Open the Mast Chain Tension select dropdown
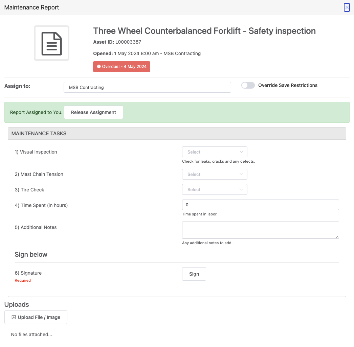354x347 pixels. (x=215, y=174)
